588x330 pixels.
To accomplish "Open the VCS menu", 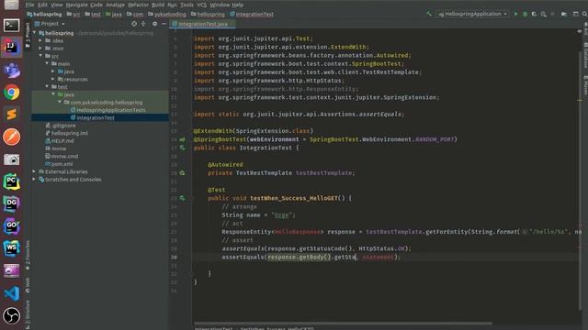I will click(201, 5).
